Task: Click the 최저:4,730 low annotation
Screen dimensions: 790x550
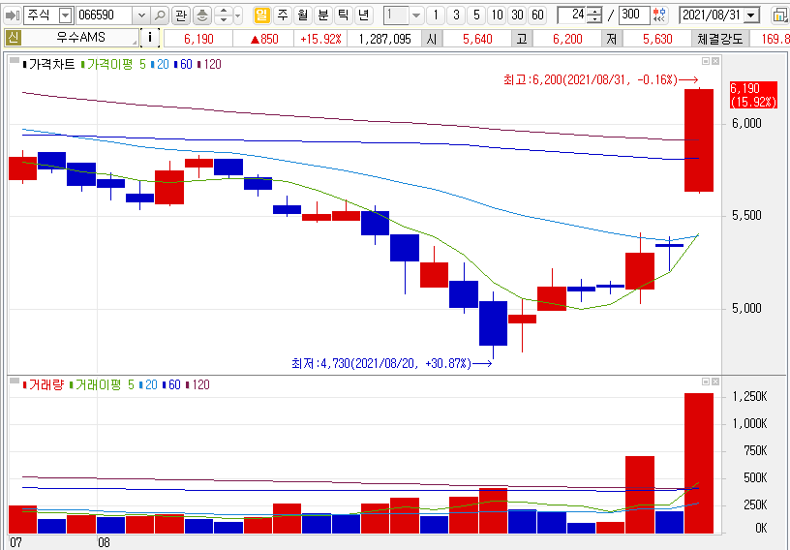Action: tap(391, 363)
